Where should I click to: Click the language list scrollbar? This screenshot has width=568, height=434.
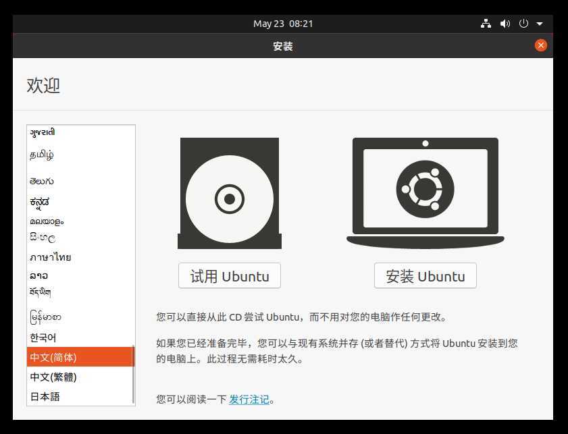(134, 374)
